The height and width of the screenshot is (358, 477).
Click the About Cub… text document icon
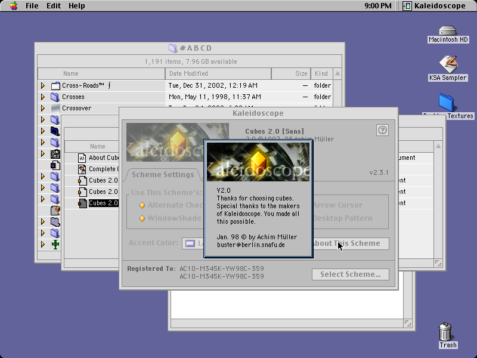pos(82,158)
